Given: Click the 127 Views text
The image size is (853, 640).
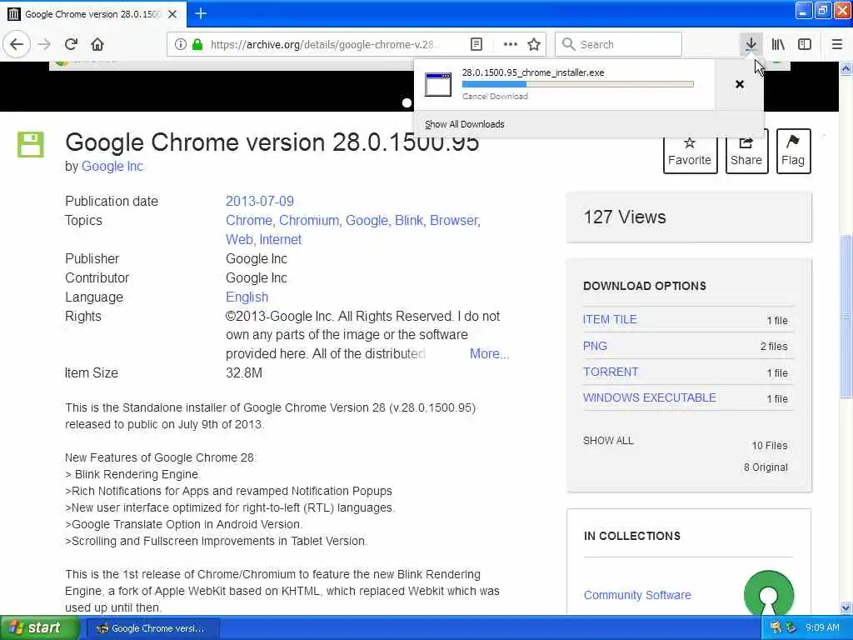Looking at the screenshot, I should 625,217.
